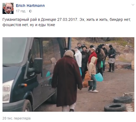Click the word "Донецке" in the caption

coord(48,20)
